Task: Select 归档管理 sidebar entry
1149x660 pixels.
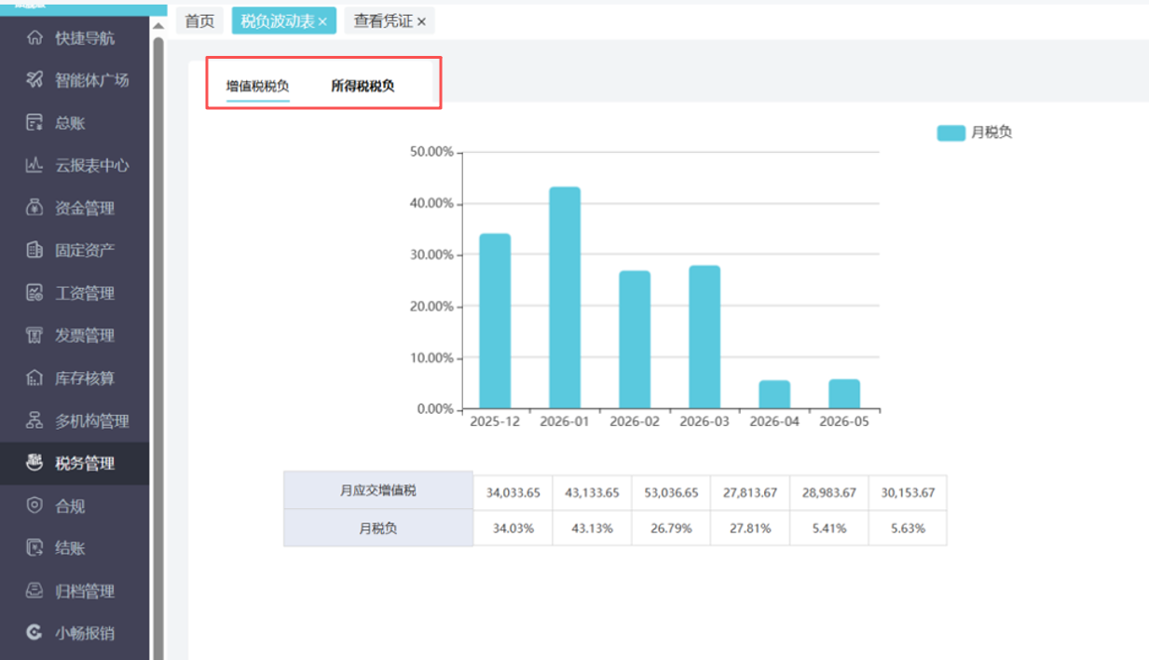Action: pos(75,590)
